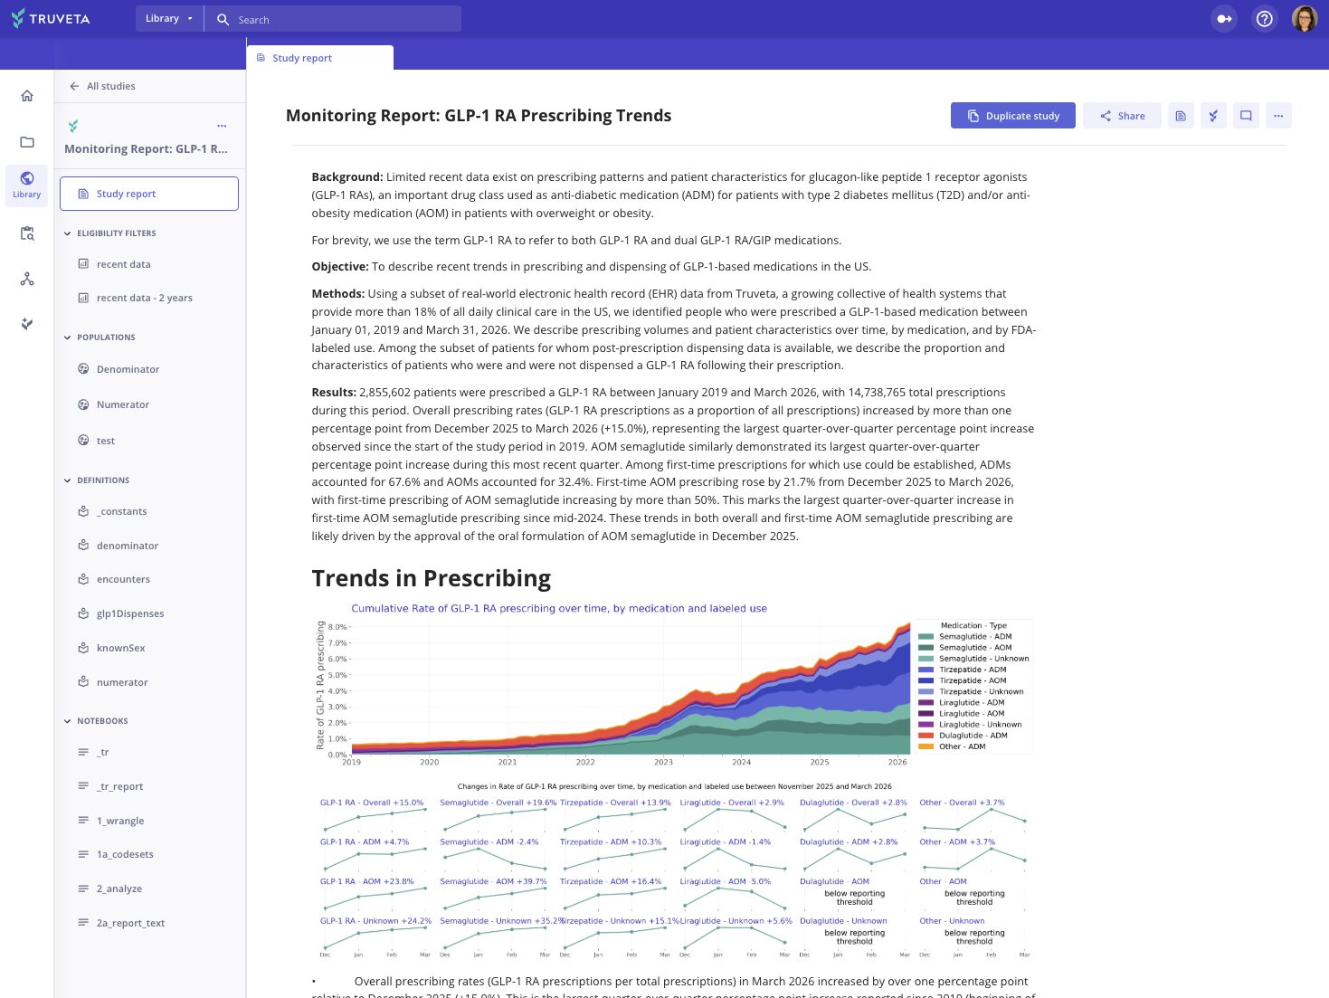
Task: Open the help question mark icon
Action: coord(1264,18)
